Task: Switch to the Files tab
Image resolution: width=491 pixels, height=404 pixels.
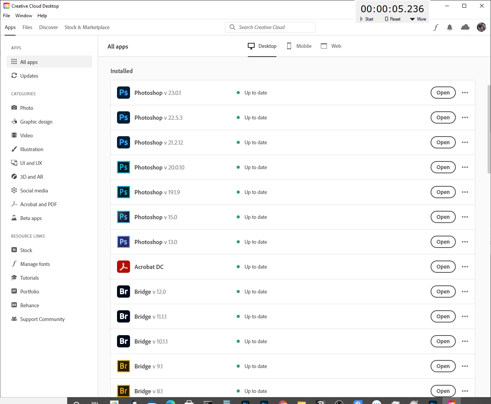Action: click(27, 27)
